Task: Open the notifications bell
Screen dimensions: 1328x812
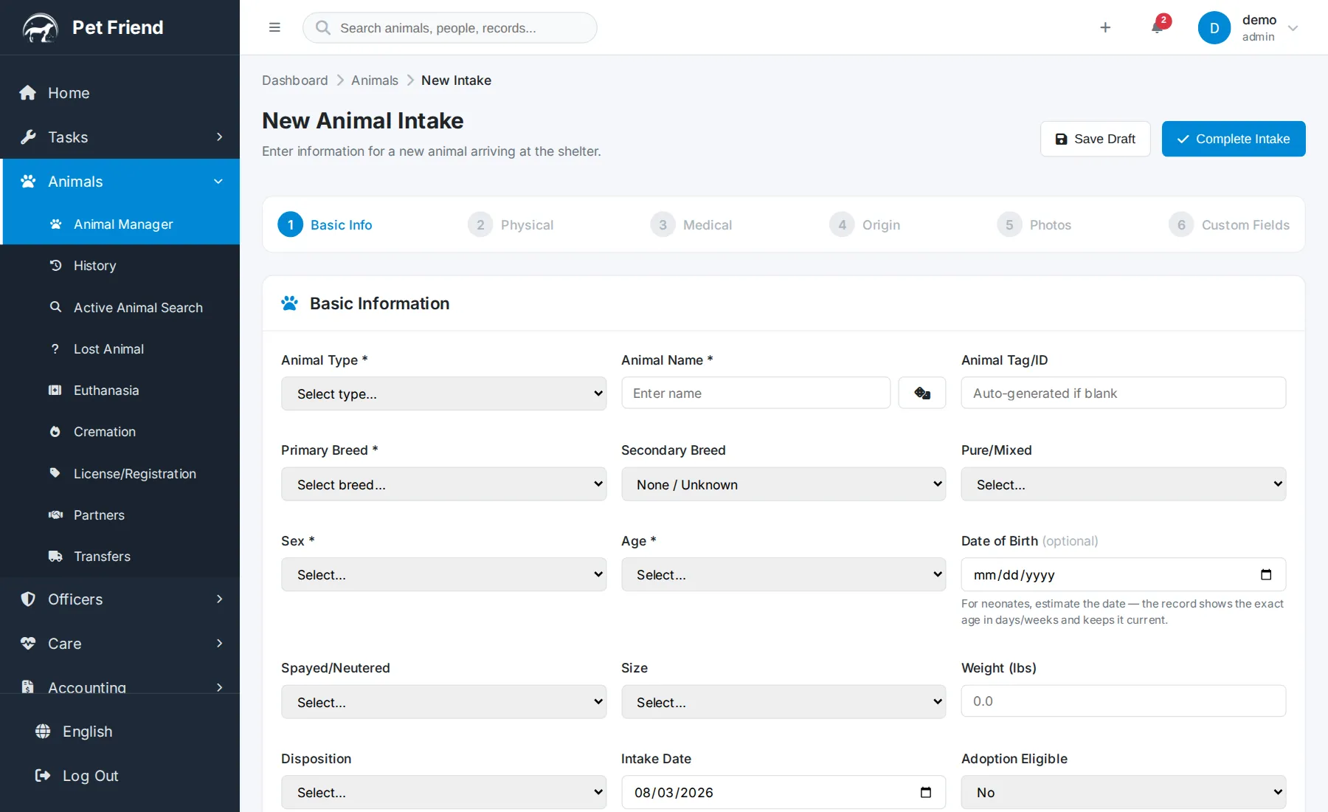Action: coord(1157,27)
